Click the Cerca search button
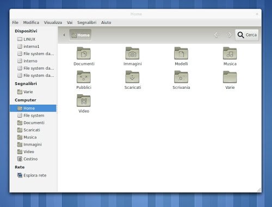This screenshot has height=207, width=272. [x=247, y=35]
